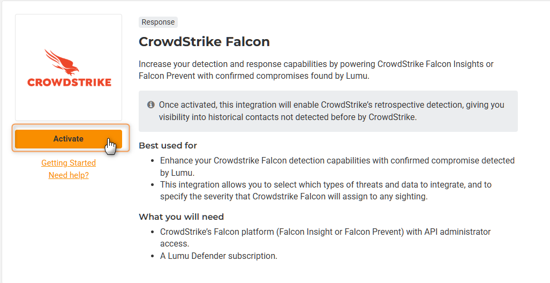
Task: Click bullet dot beside Lumu Defender subscription
Action: 153,256
